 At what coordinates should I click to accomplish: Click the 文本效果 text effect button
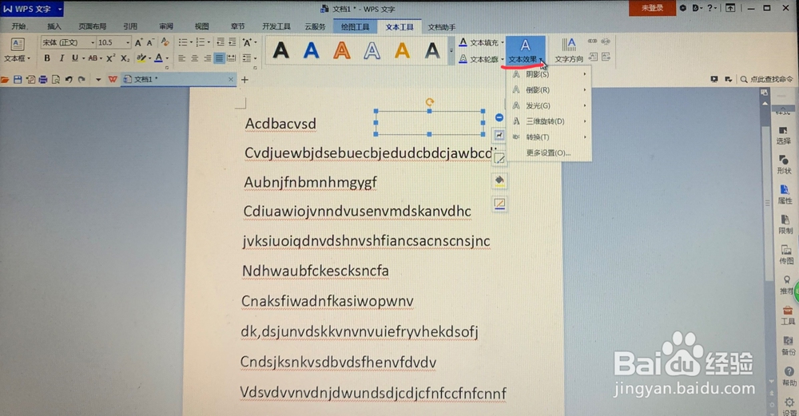tap(526, 50)
